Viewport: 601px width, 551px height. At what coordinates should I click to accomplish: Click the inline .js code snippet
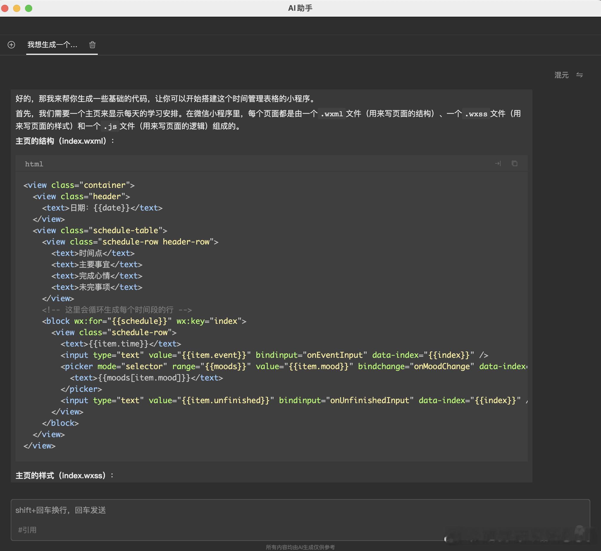(x=110, y=126)
